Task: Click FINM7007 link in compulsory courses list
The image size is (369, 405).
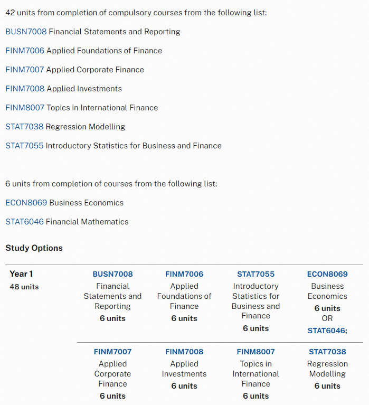Action: [x=25, y=70]
